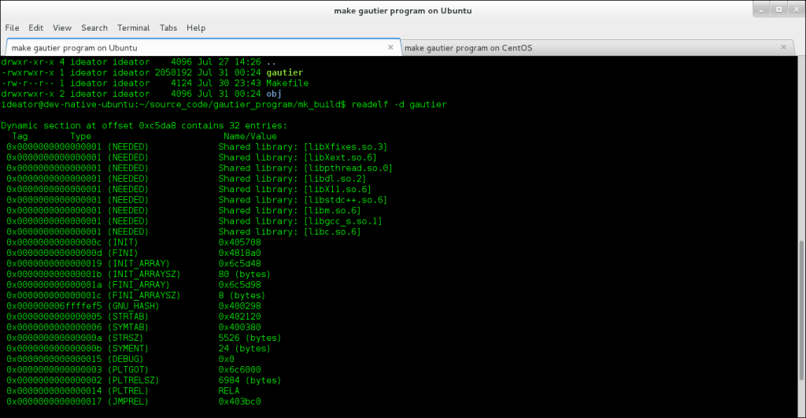Click the 'obj' directory name
The width and height of the screenshot is (806, 418).
tap(274, 94)
